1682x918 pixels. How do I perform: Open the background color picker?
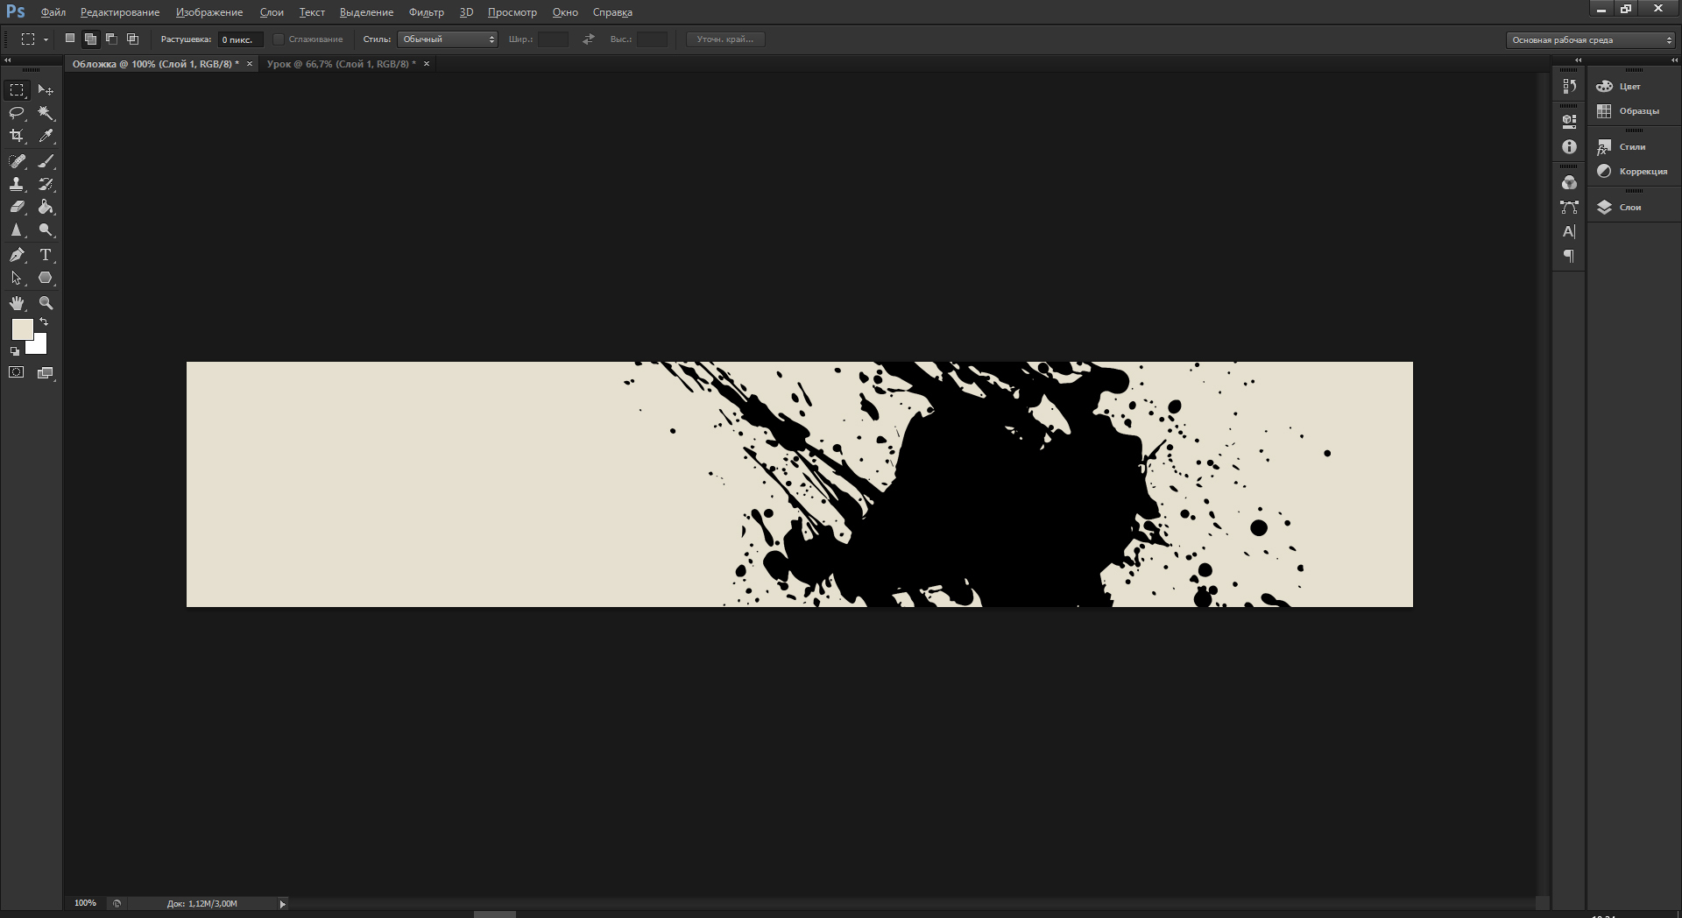point(39,348)
